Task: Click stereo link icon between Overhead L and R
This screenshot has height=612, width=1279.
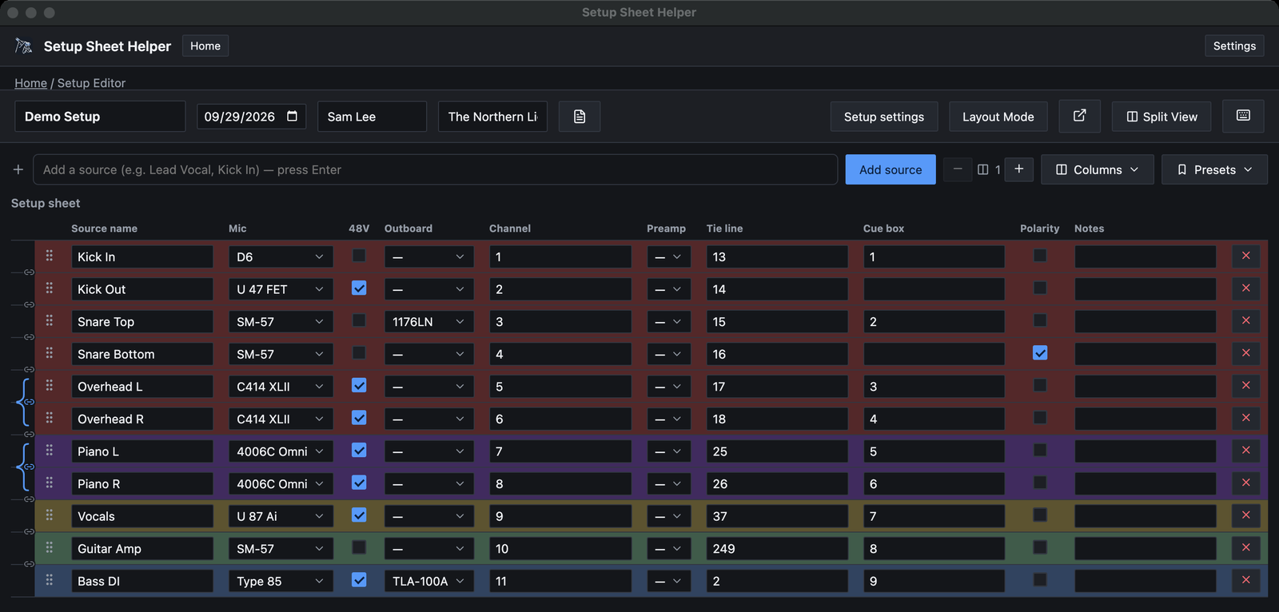Action: [x=29, y=402]
